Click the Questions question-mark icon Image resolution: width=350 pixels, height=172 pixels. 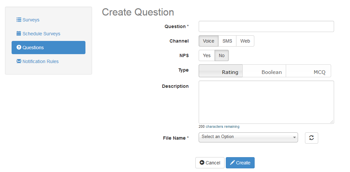pyautogui.click(x=19, y=48)
